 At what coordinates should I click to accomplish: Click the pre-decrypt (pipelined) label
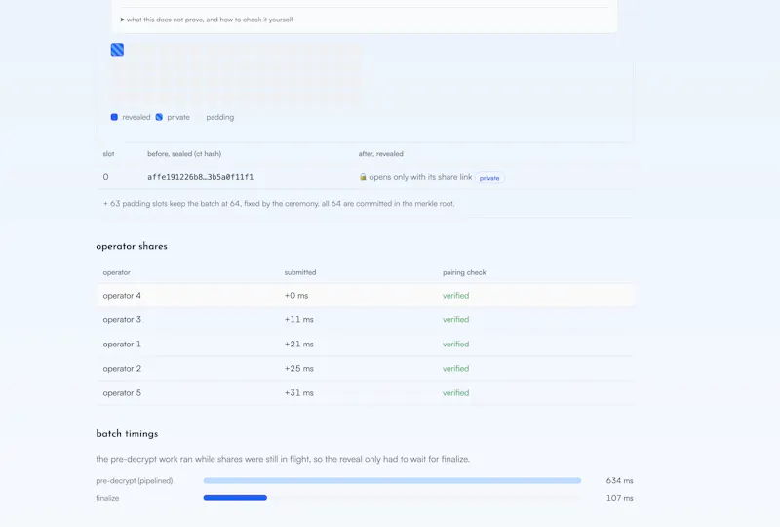(135, 481)
